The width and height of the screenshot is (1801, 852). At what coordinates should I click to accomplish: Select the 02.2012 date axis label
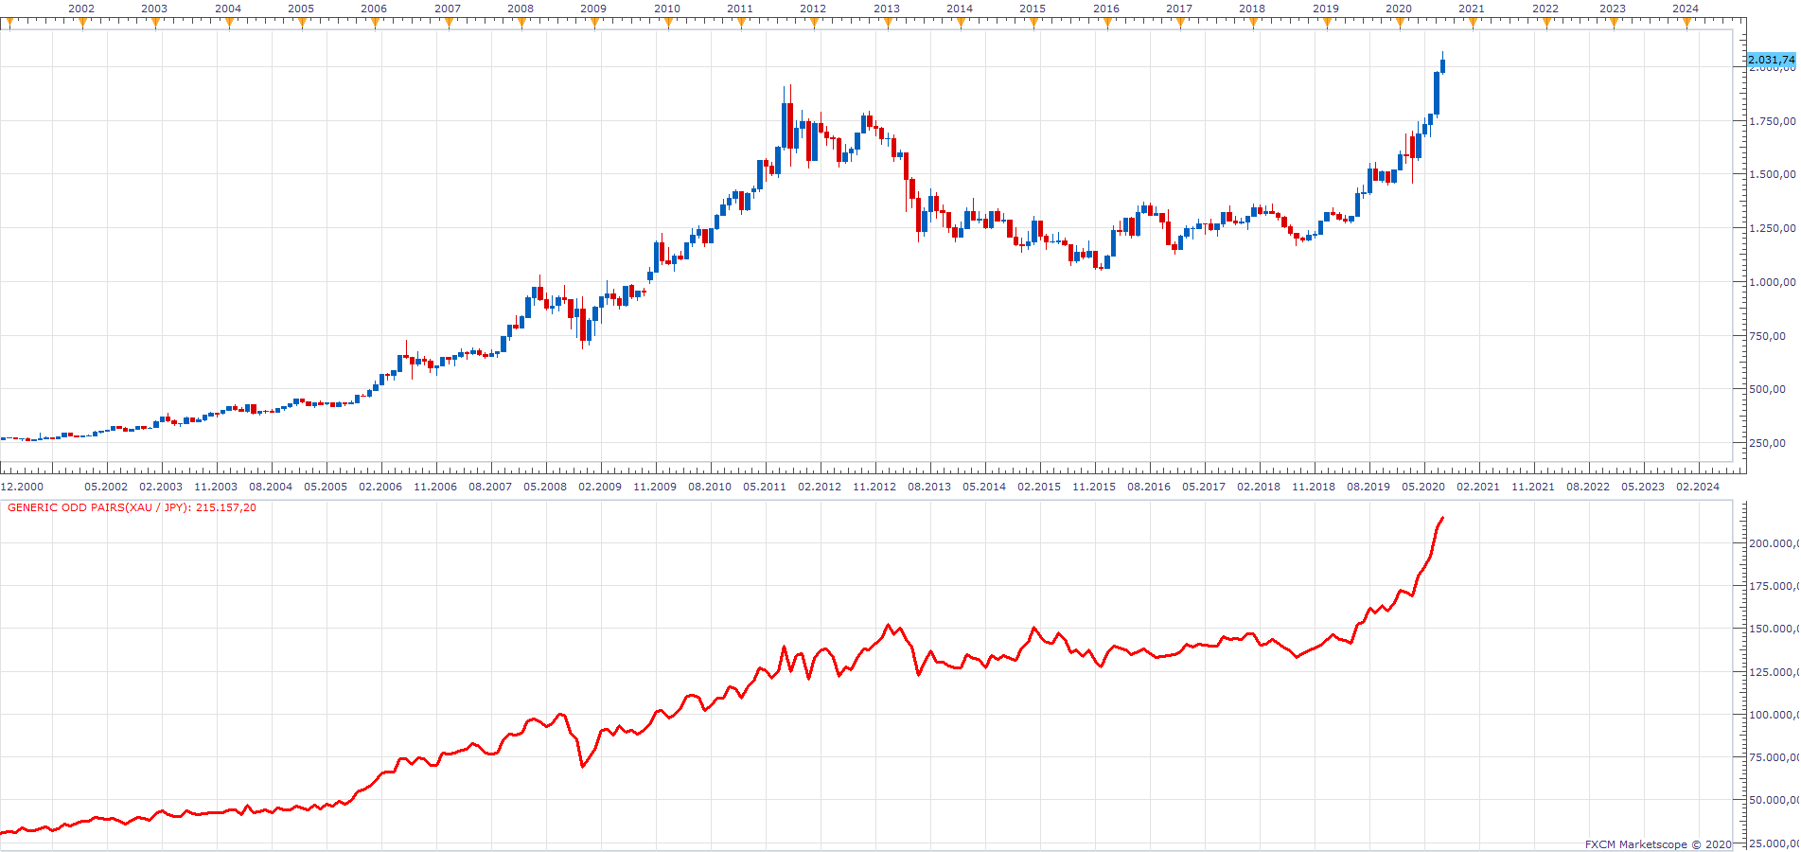click(820, 487)
